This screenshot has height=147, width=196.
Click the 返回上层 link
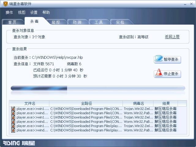pyautogui.click(x=172, y=37)
